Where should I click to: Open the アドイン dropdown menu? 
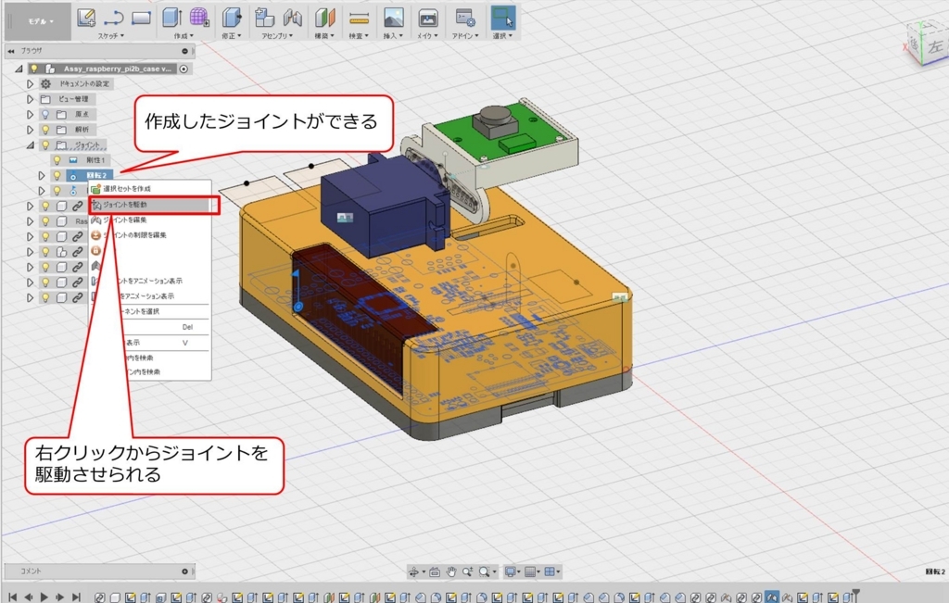[x=465, y=36]
